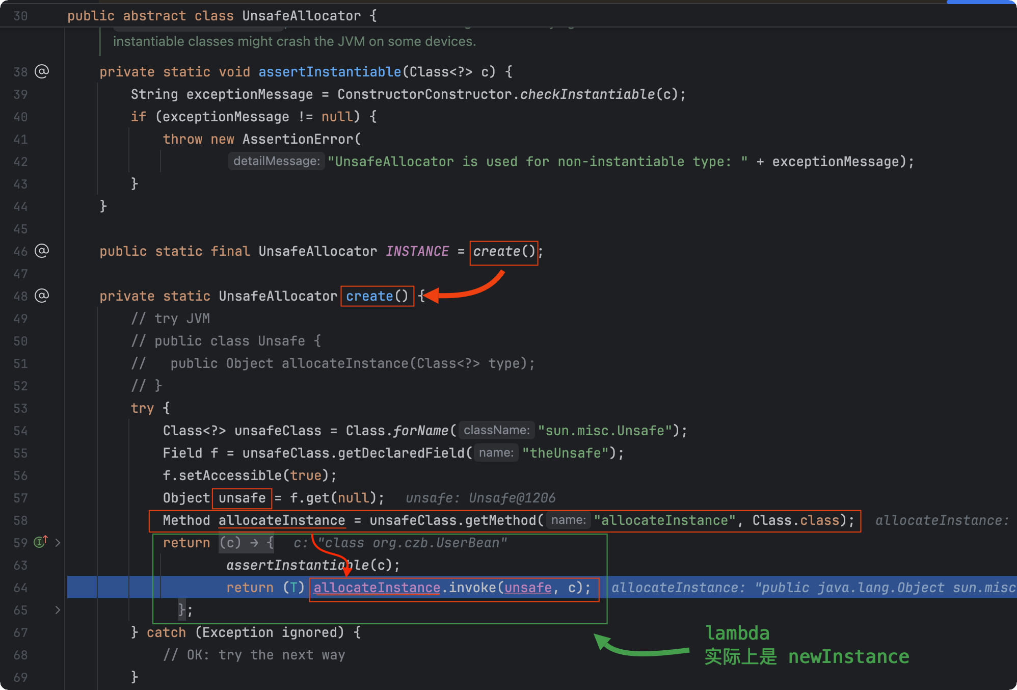The height and width of the screenshot is (690, 1017).
Task: Click line number 54 in the gutter
Action: click(20, 431)
